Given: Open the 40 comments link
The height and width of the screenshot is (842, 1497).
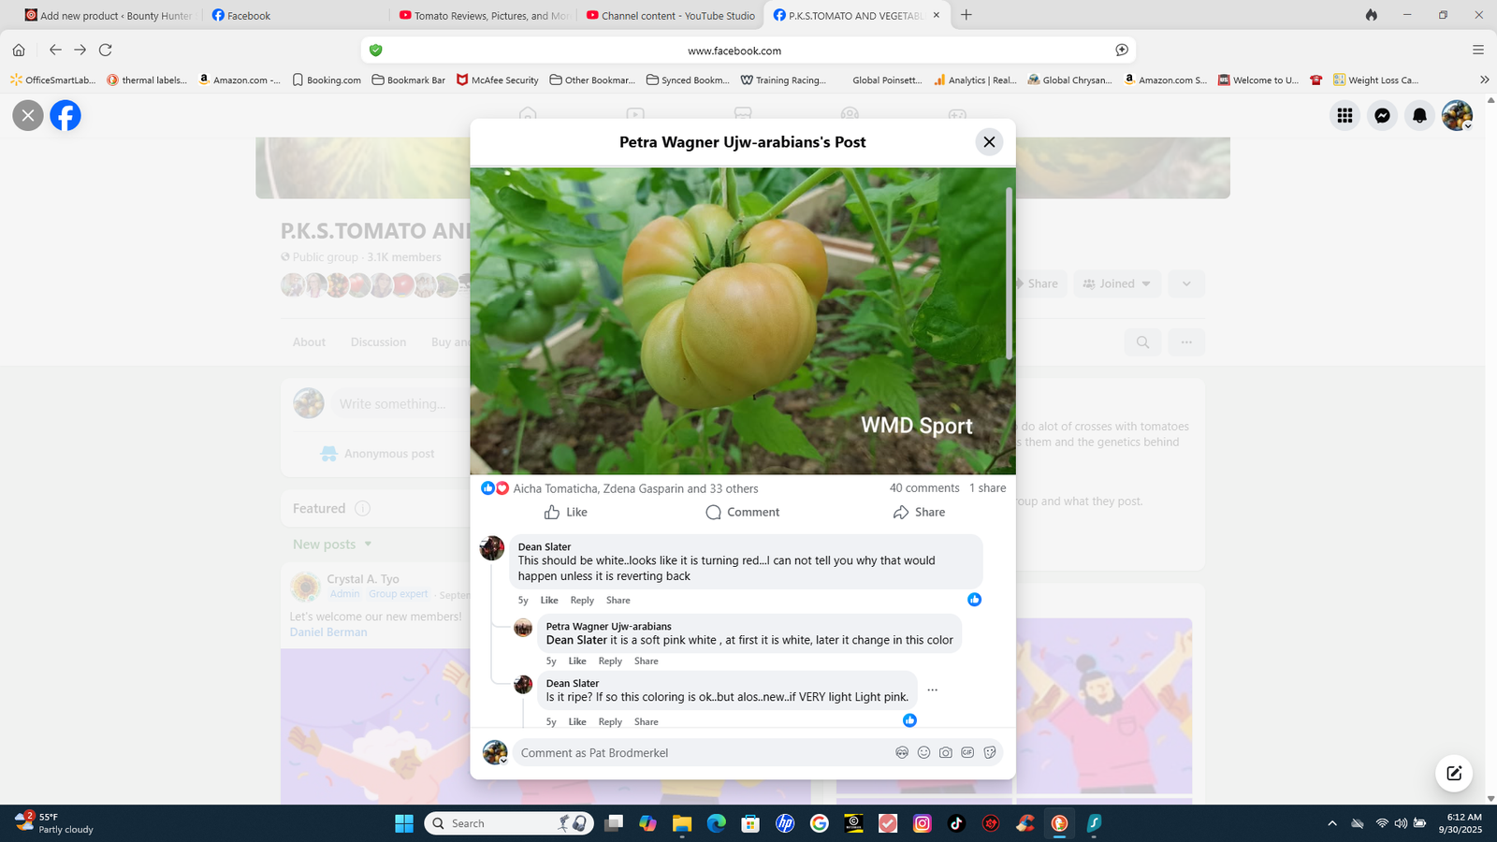Looking at the screenshot, I should click(x=923, y=488).
